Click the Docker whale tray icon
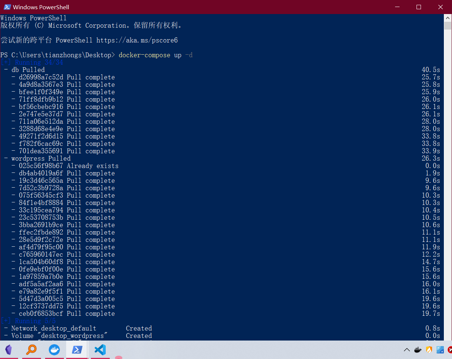Image resolution: width=452 pixels, height=359 pixels. click(x=418, y=349)
